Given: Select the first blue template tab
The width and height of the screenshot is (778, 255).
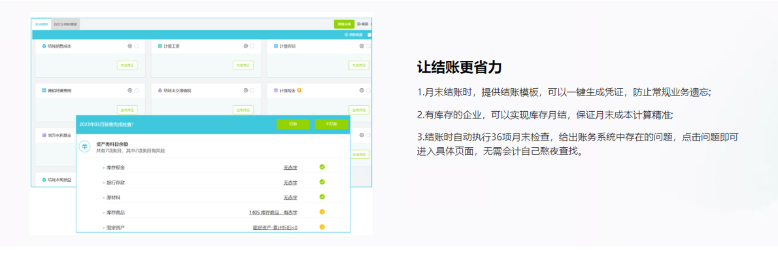Looking at the screenshot, I should (41, 24).
